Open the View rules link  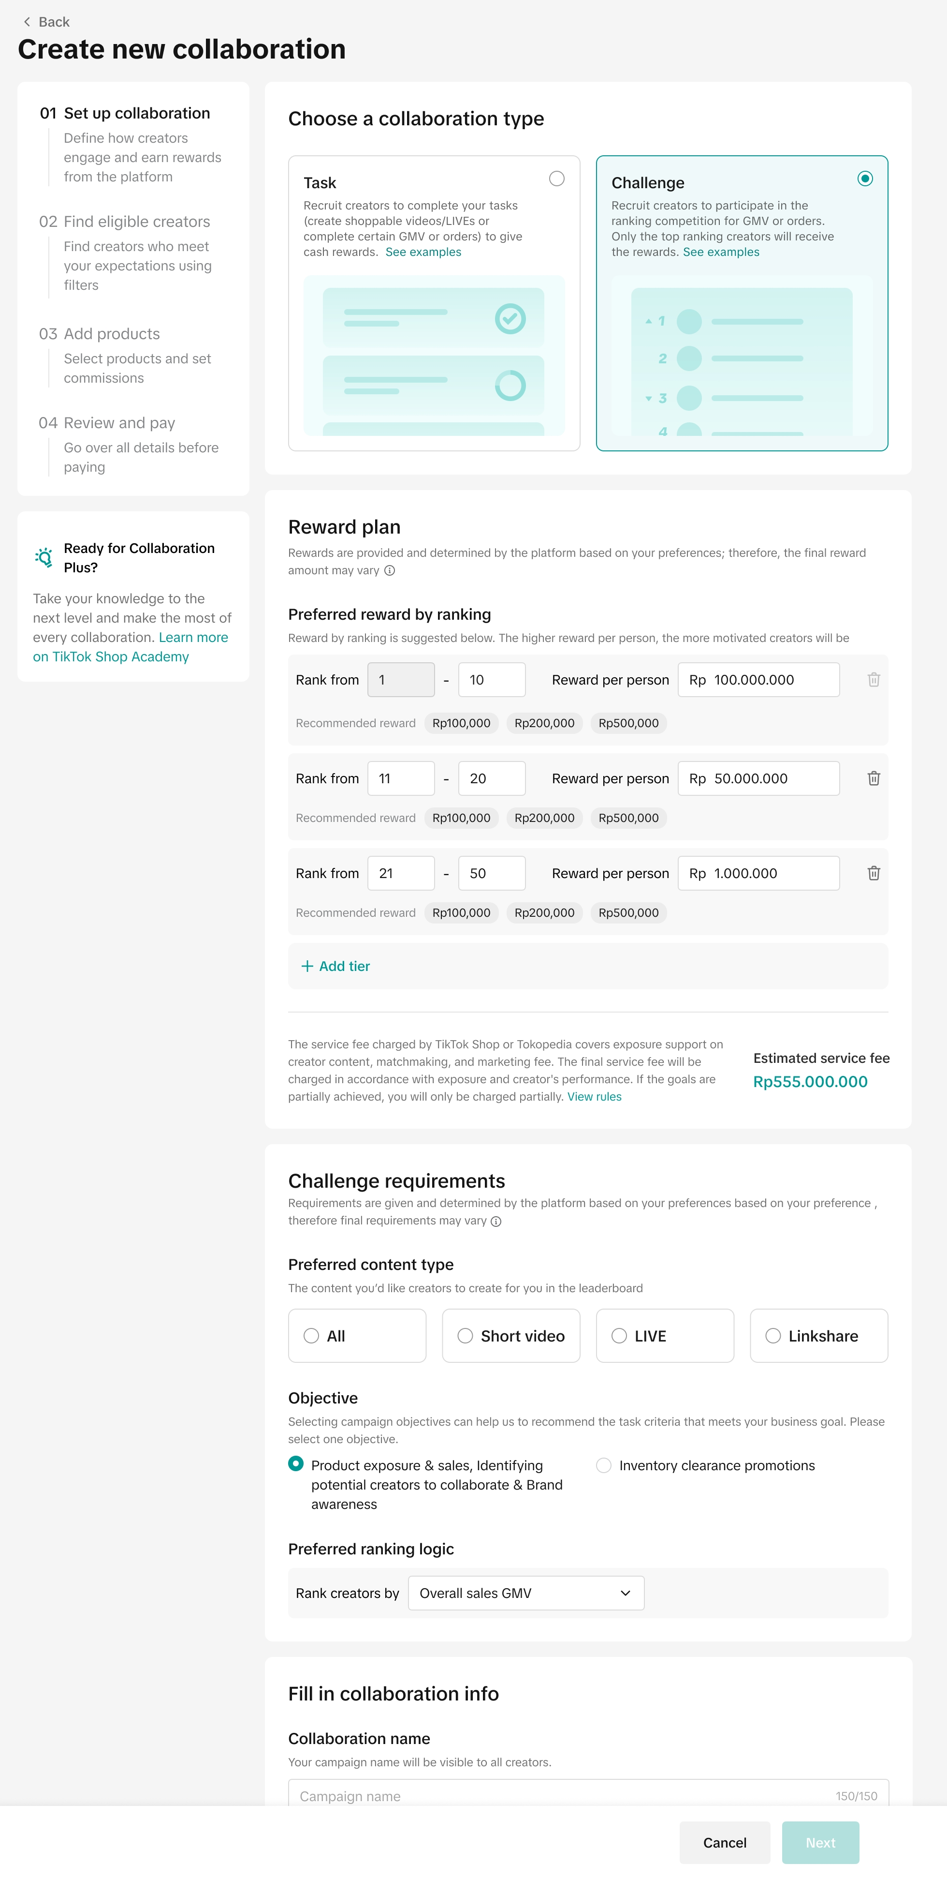pyautogui.click(x=594, y=1096)
